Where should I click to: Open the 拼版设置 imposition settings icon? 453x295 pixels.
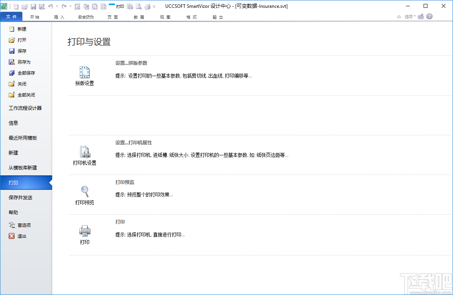pyautogui.click(x=84, y=73)
